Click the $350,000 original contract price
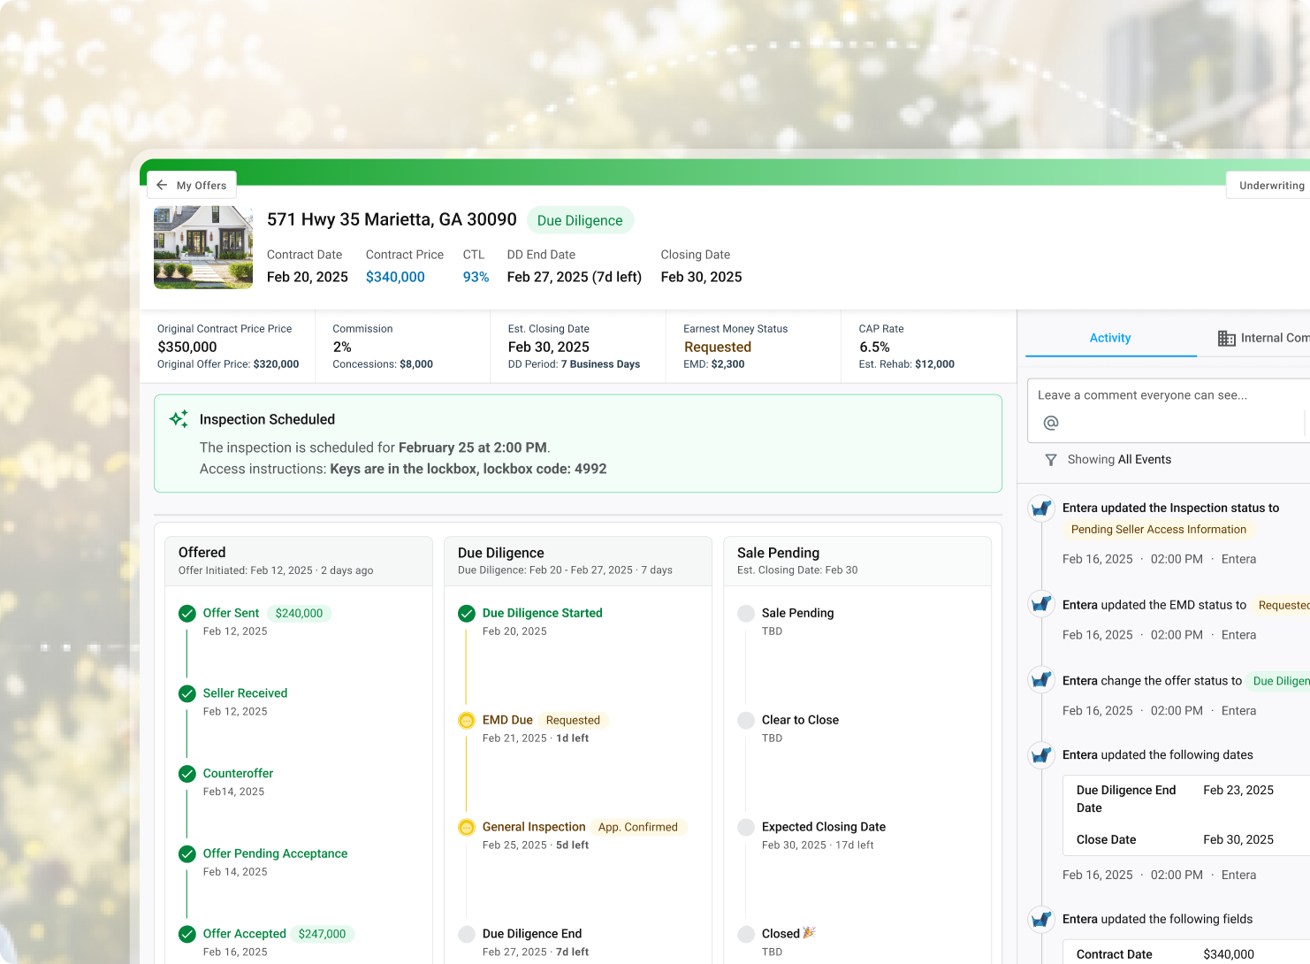1310x964 pixels. pos(187,347)
